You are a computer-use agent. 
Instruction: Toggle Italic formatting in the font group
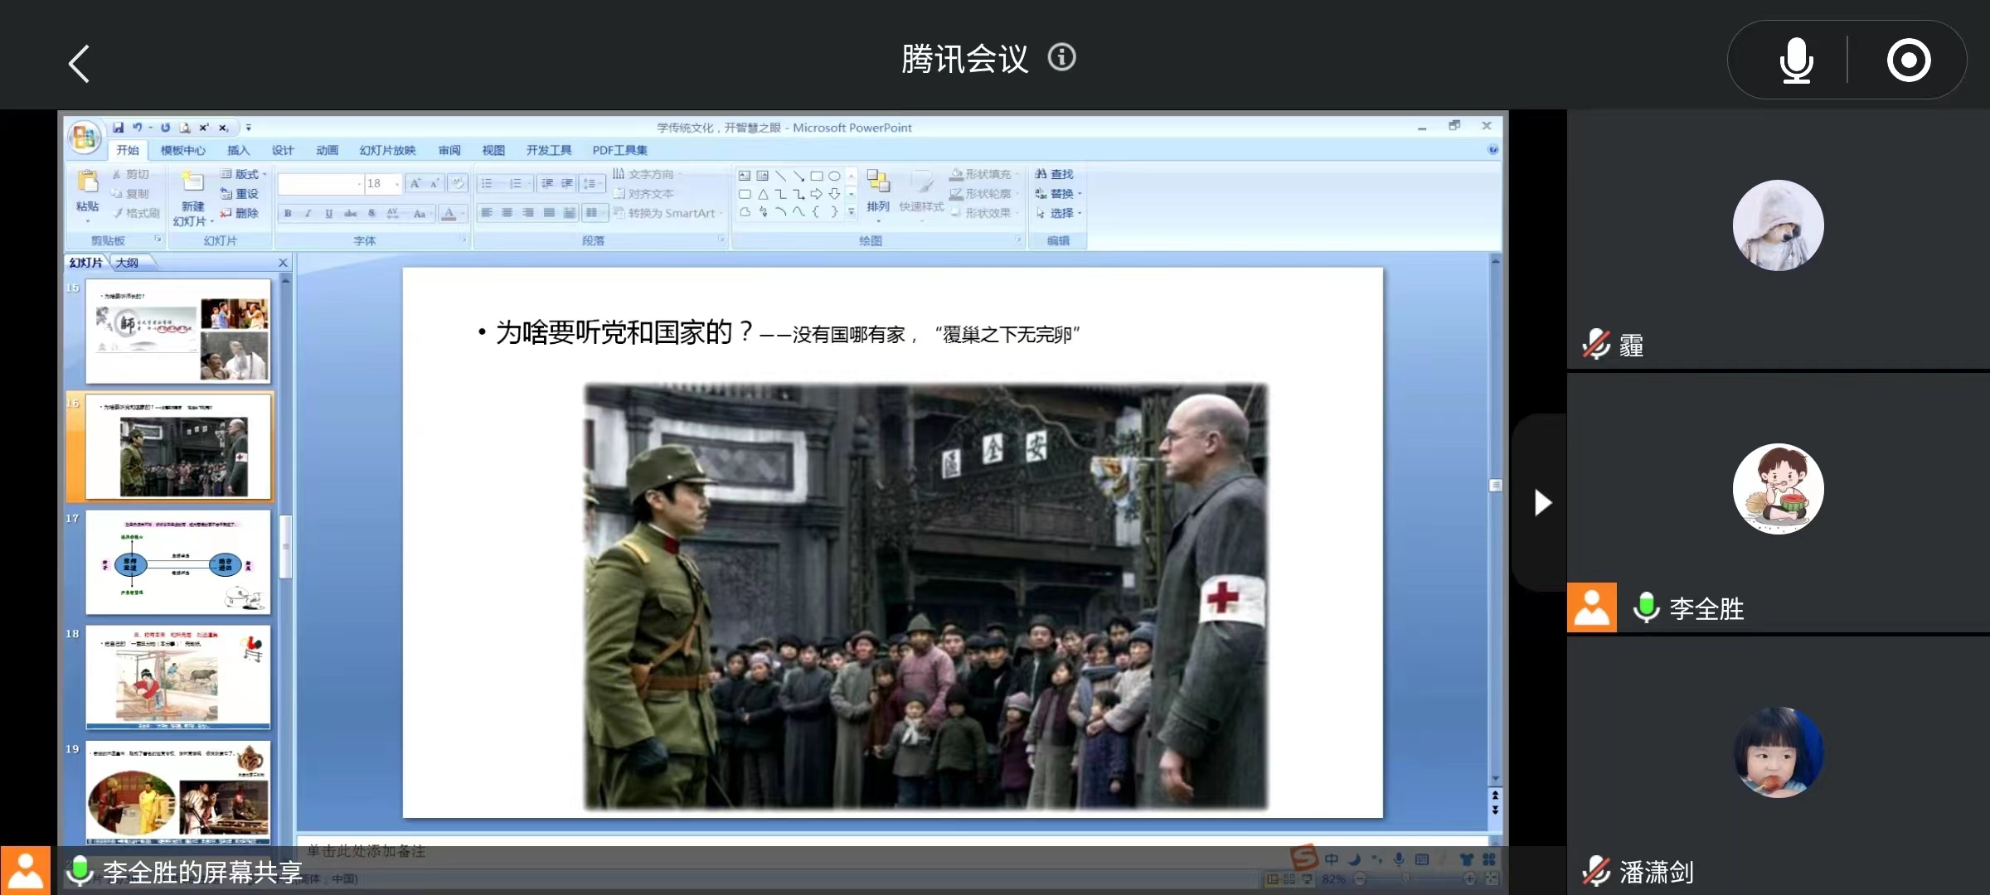(308, 214)
